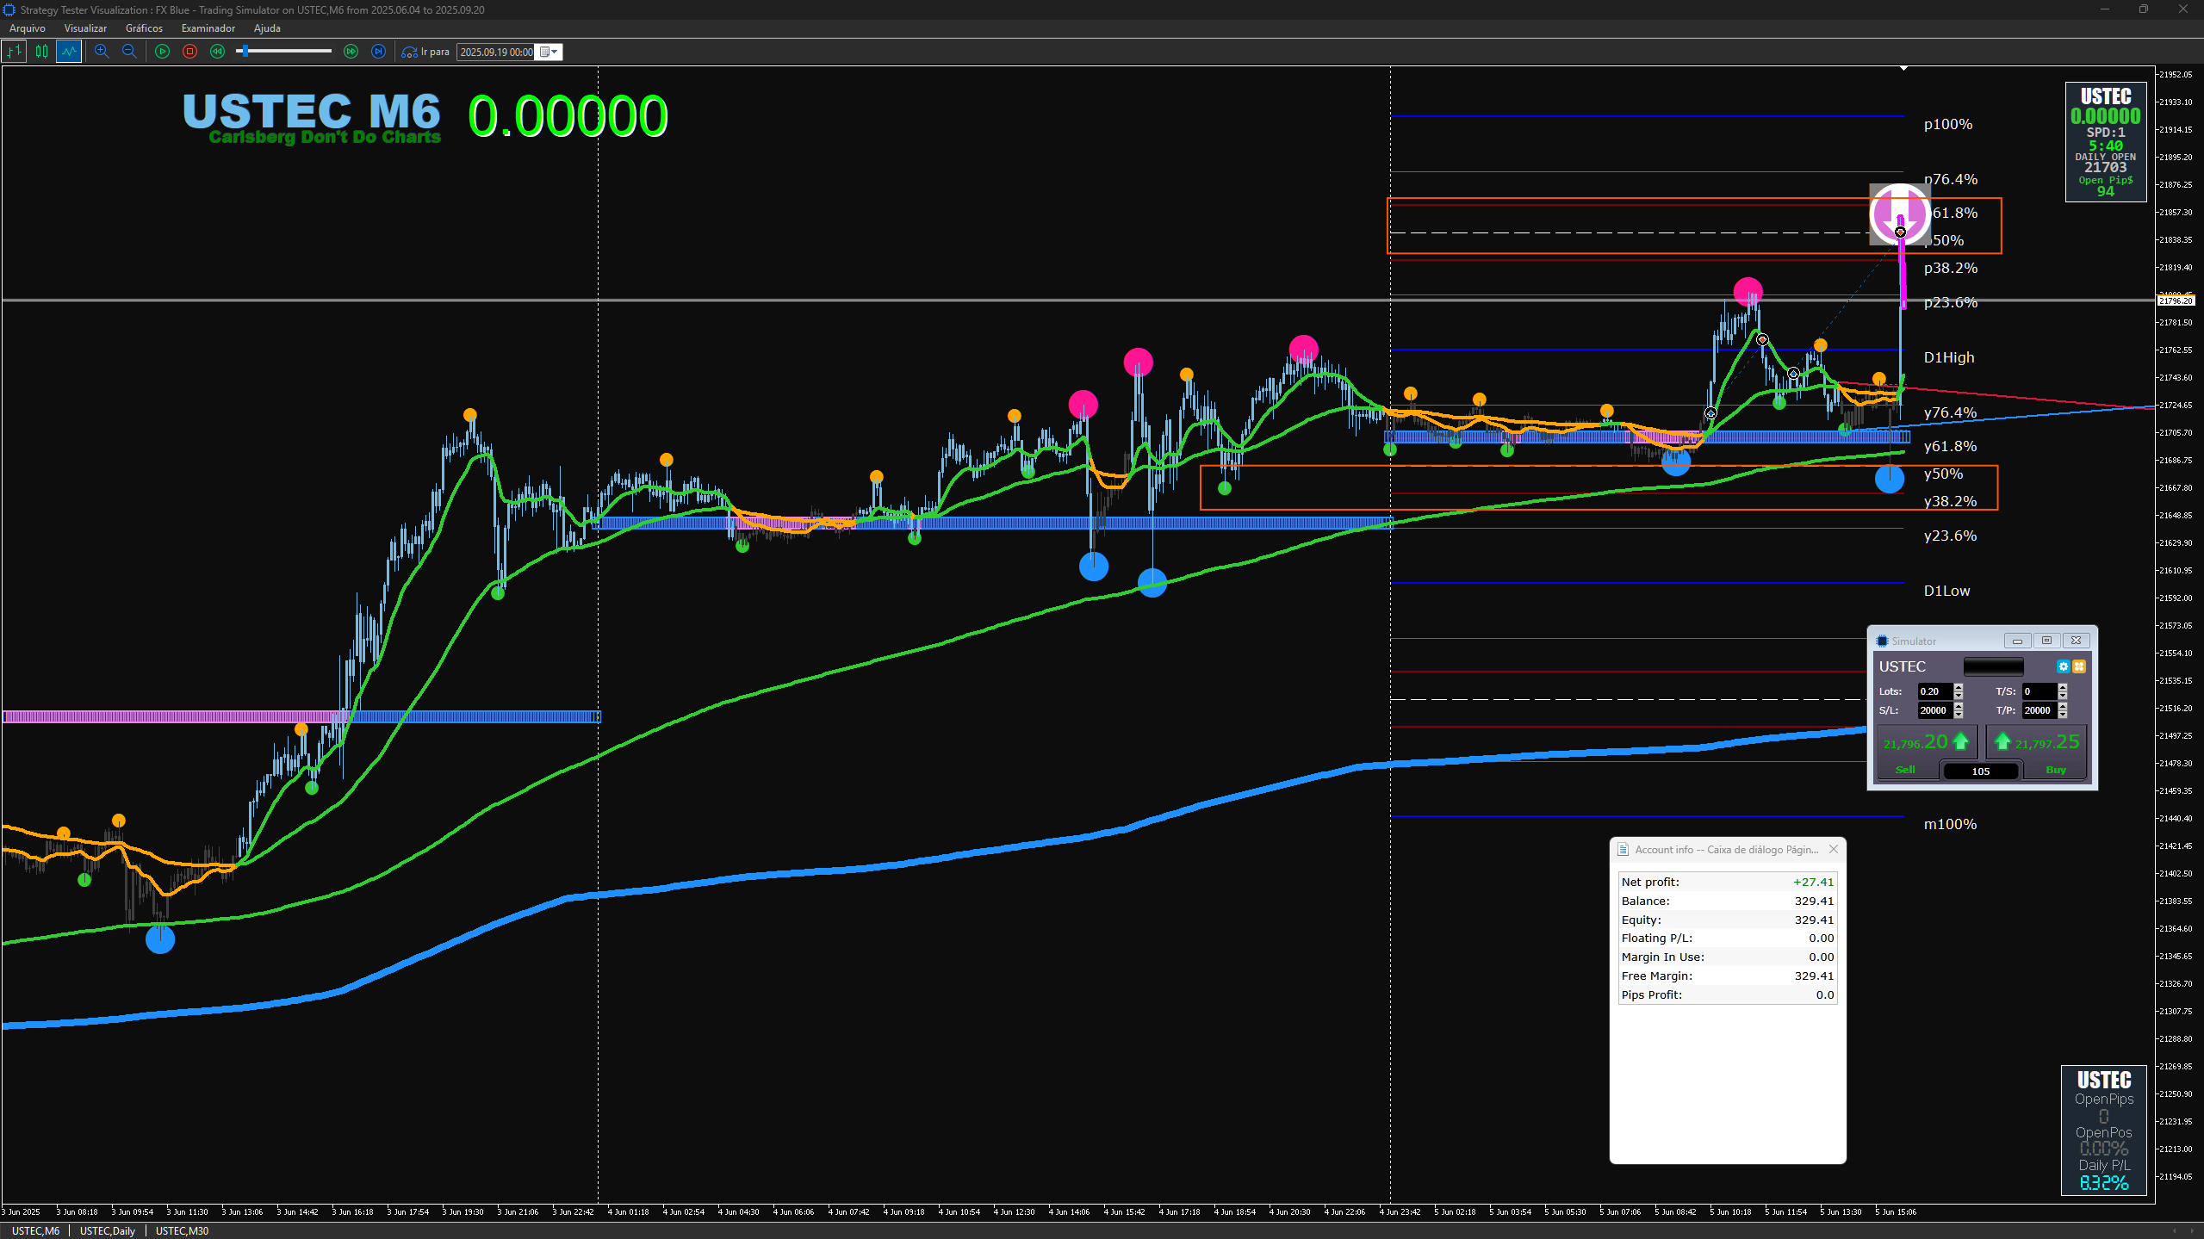
Task: Open the Gráficos menu
Action: click(144, 28)
